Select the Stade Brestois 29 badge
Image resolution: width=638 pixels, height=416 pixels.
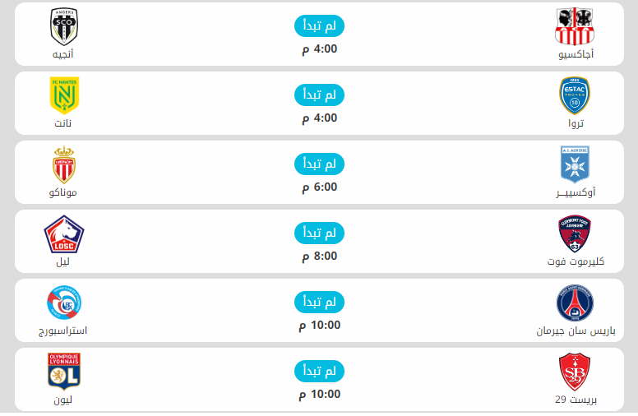point(575,372)
